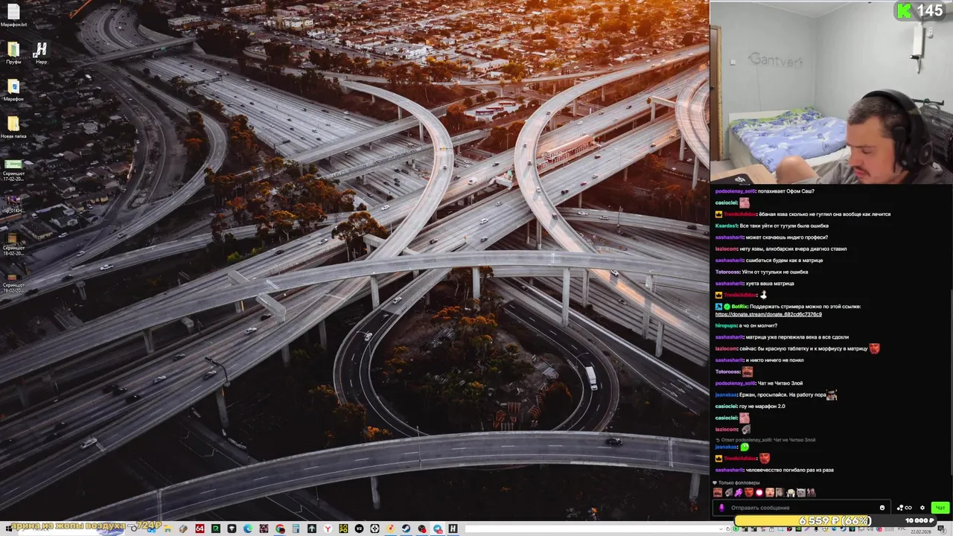Open the notification center in system tray
Viewport: 953px width, 536px height.
click(942, 529)
